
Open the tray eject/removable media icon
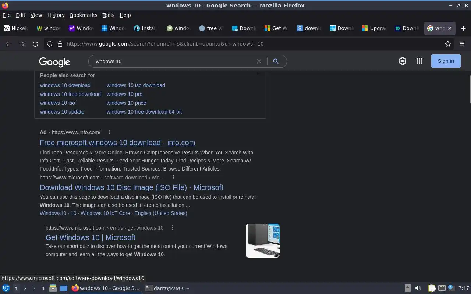tap(408, 288)
